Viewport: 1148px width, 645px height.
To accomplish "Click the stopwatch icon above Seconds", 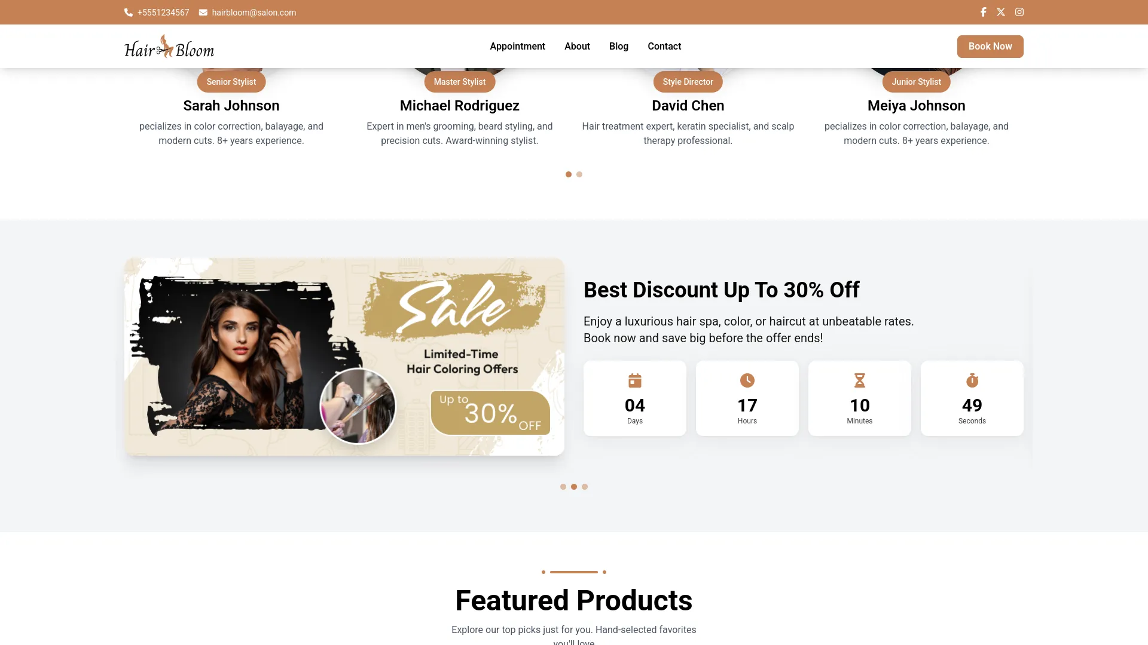I will pyautogui.click(x=972, y=380).
